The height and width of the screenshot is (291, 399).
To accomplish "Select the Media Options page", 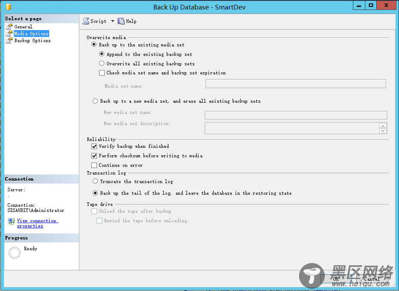I will (x=31, y=34).
